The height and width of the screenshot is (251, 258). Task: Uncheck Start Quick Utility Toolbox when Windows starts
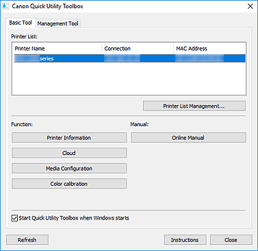(14, 218)
